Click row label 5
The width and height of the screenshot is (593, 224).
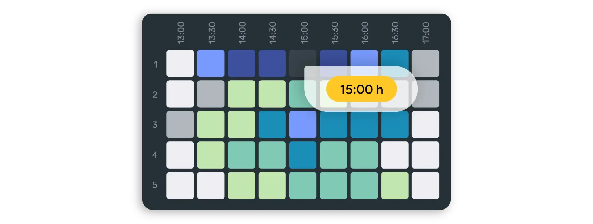(x=155, y=185)
